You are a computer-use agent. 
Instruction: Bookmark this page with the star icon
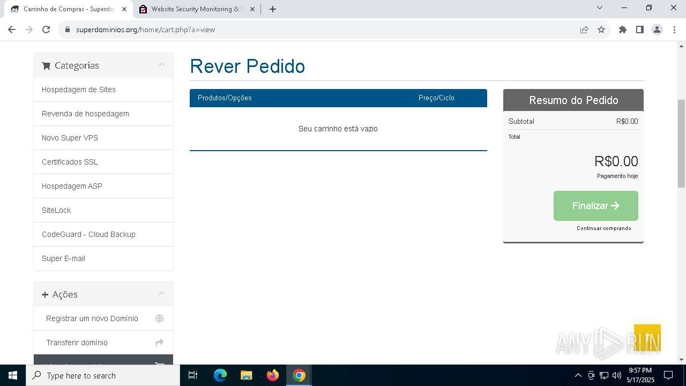pos(601,29)
